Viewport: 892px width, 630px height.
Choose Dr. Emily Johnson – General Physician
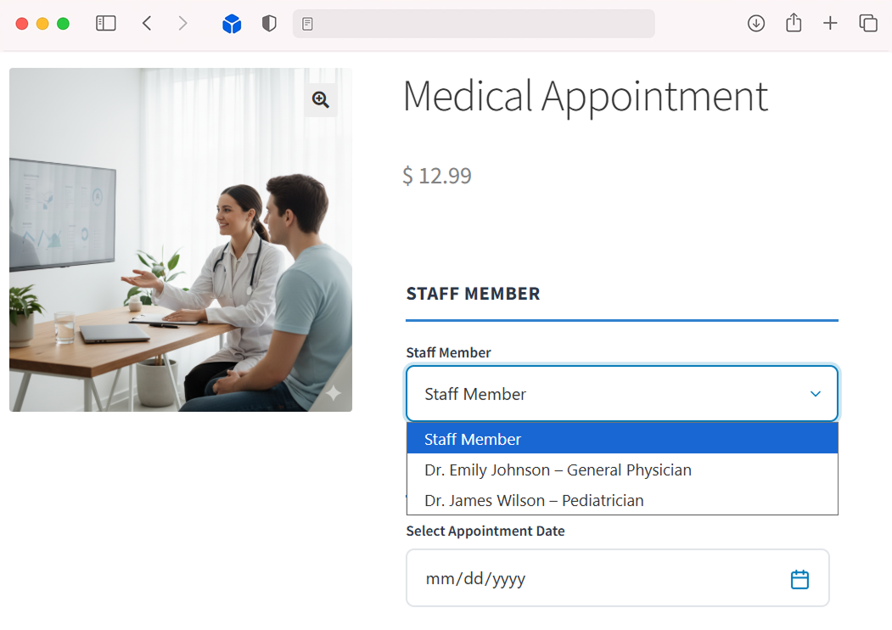pos(558,470)
